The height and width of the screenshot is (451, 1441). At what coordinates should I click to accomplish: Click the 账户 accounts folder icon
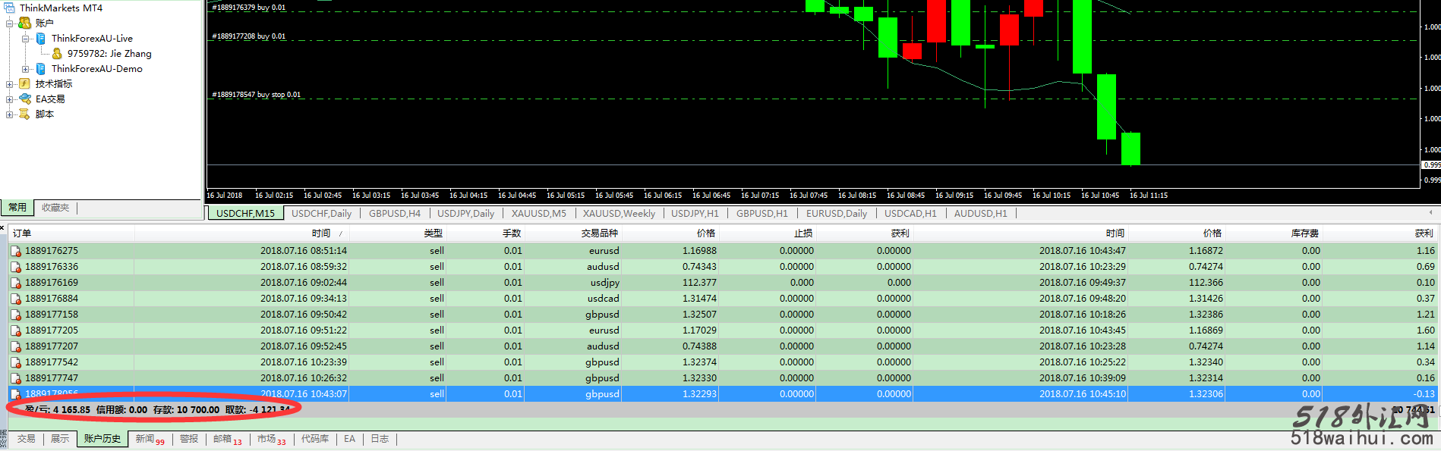pyautogui.click(x=24, y=23)
